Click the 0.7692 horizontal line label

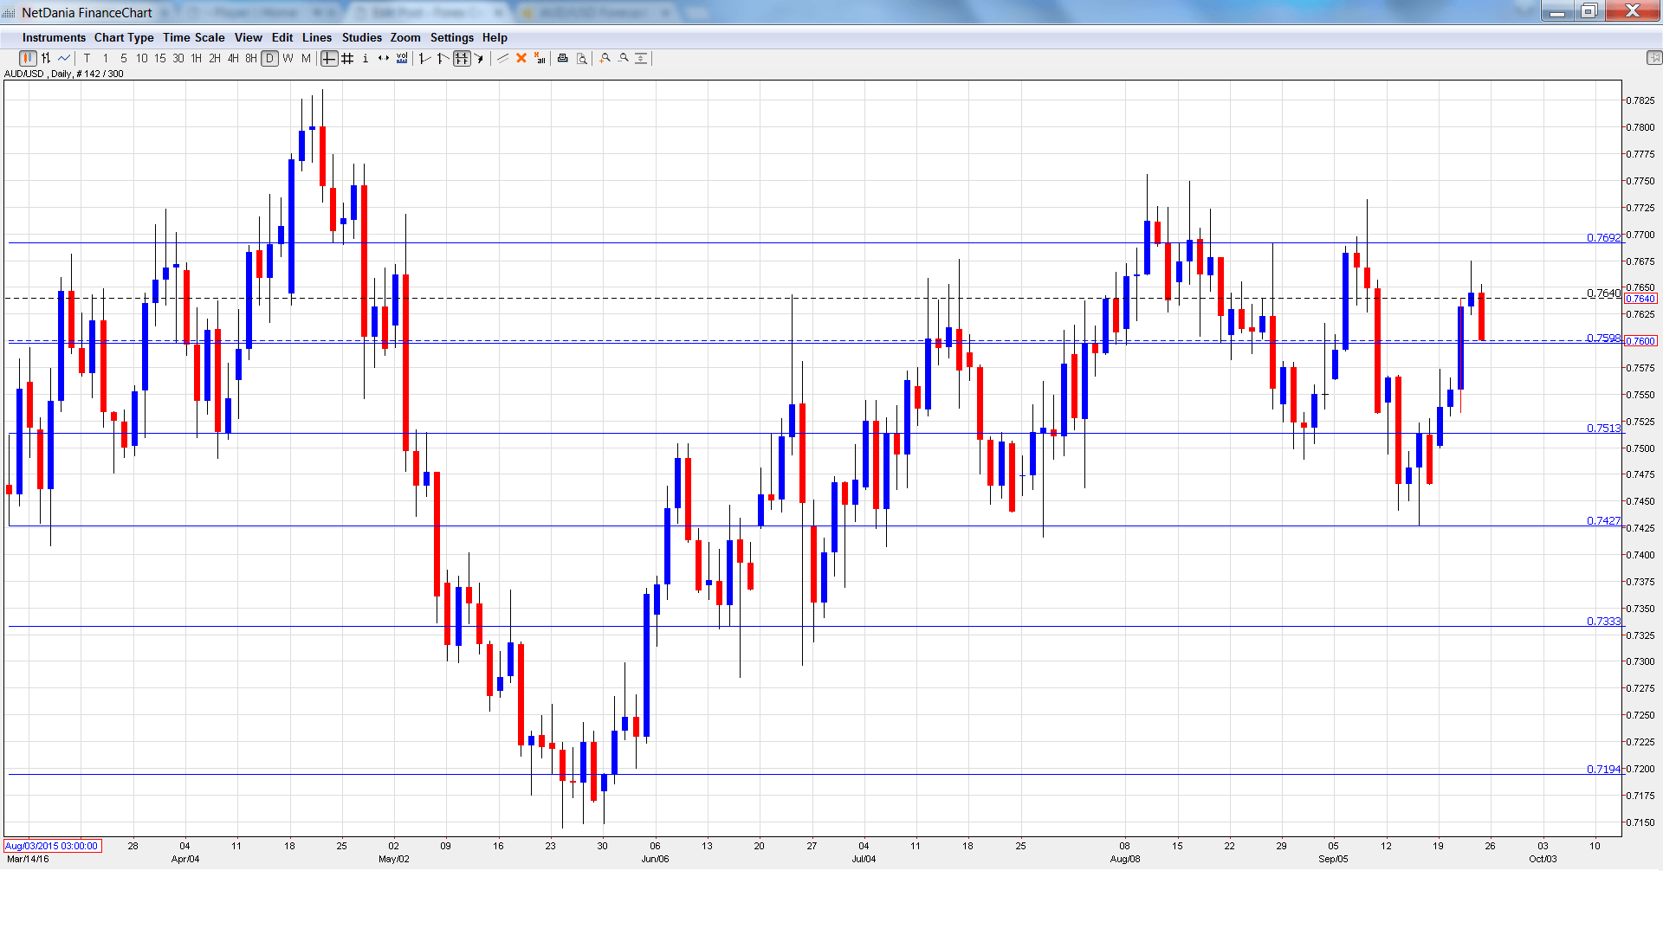[x=1602, y=237]
